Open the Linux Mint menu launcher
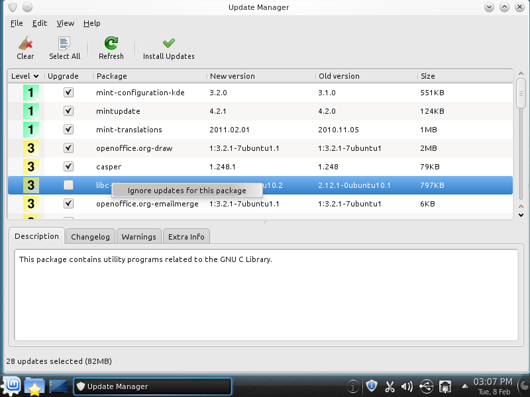This screenshot has height=397, width=530. pos(11,386)
